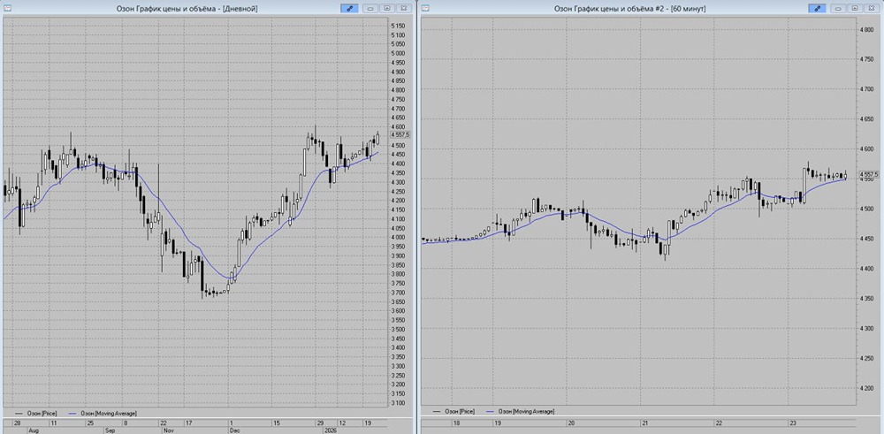Click the 5 150 price axis label on the daily chart
Viewport: 884px width, 434px height.
click(398, 26)
